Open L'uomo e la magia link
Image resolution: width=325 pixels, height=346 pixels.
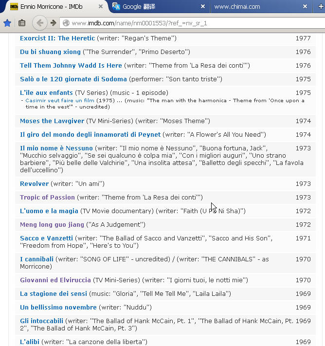pyautogui.click(x=49, y=211)
